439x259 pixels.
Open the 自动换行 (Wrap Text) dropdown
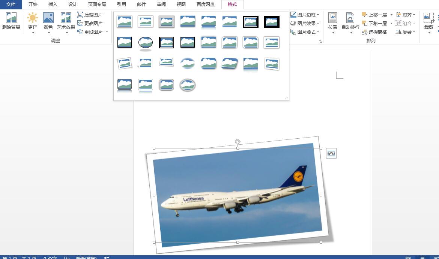click(350, 23)
